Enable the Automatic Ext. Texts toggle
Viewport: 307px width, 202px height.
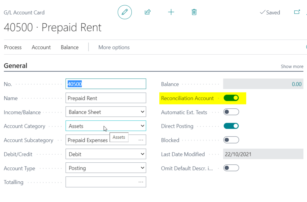pos(231,112)
